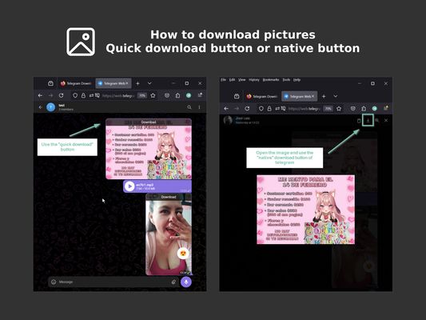426x320 pixels.
Task: Open Firefox View in the left window
Action: pos(50,83)
